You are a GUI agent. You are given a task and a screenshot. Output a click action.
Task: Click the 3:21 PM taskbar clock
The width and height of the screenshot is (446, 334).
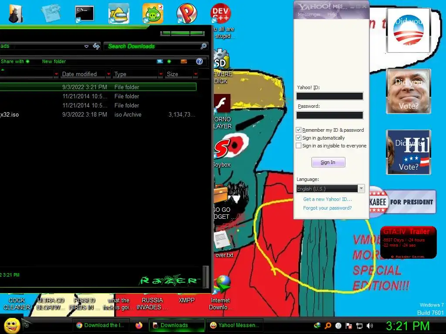point(408,326)
